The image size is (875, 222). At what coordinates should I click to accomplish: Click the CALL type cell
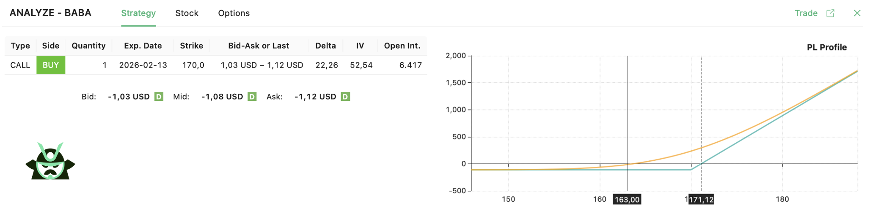coord(20,65)
